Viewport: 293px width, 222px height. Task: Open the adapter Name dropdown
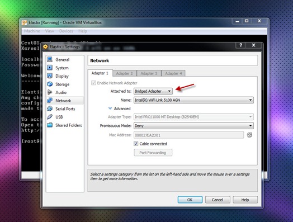point(193,100)
